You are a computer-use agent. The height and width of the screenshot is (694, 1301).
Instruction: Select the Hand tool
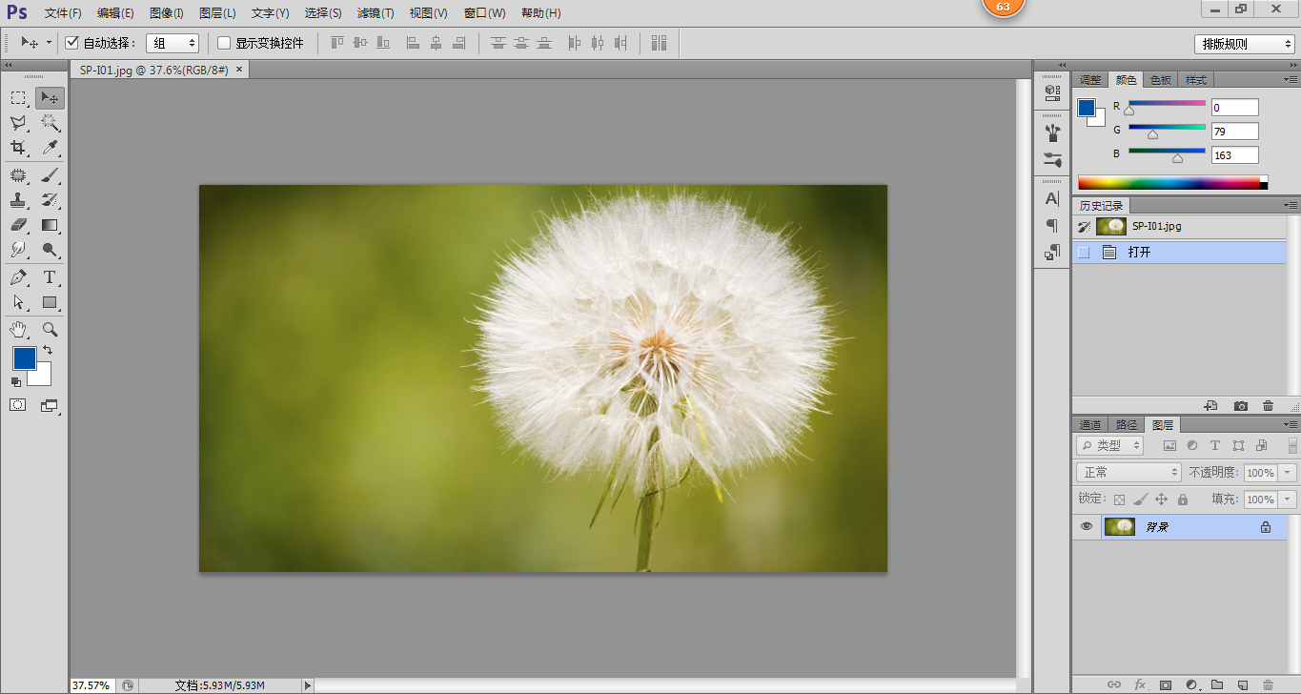[x=18, y=329]
